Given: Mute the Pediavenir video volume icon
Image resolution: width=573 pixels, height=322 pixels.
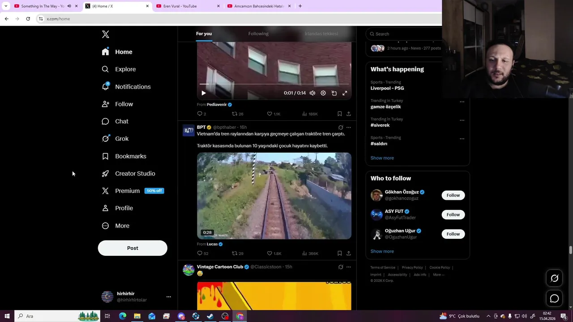Looking at the screenshot, I should pos(312,93).
